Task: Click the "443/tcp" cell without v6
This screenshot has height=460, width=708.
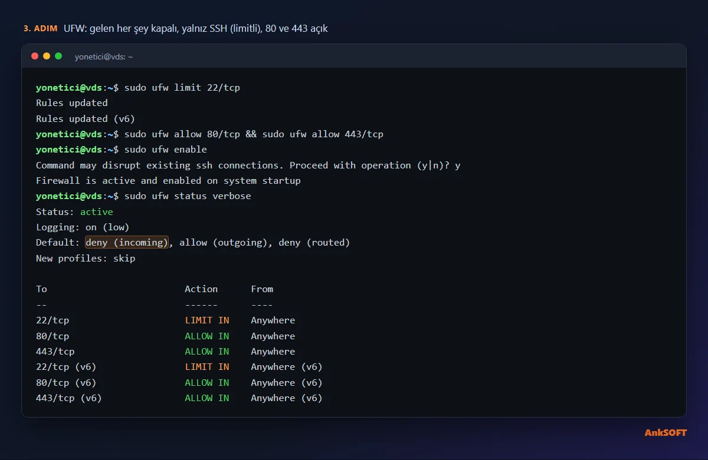Action: pos(55,352)
